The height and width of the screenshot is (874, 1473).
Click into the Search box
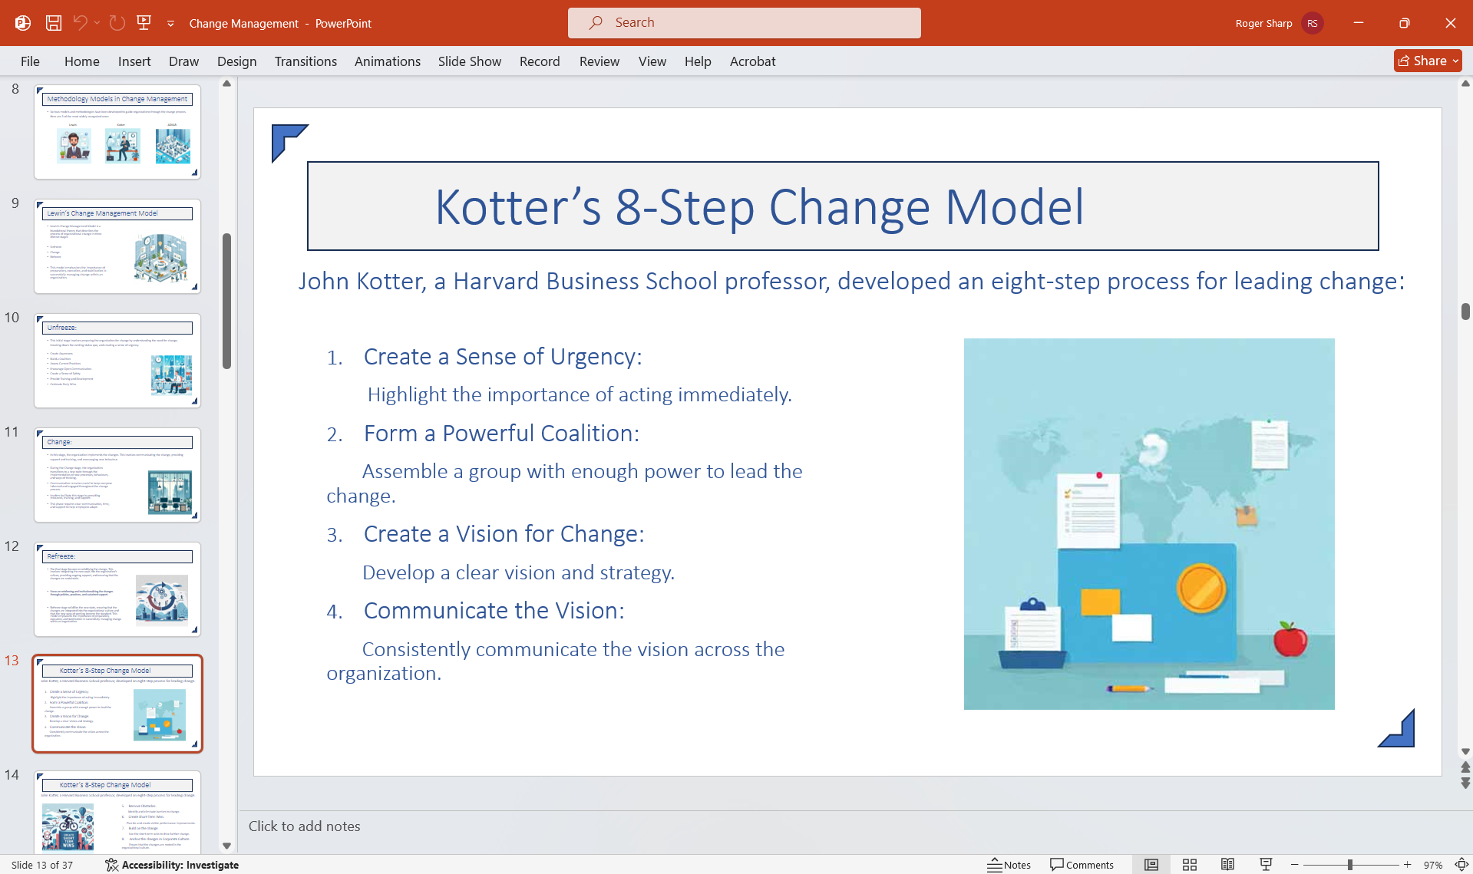(744, 23)
